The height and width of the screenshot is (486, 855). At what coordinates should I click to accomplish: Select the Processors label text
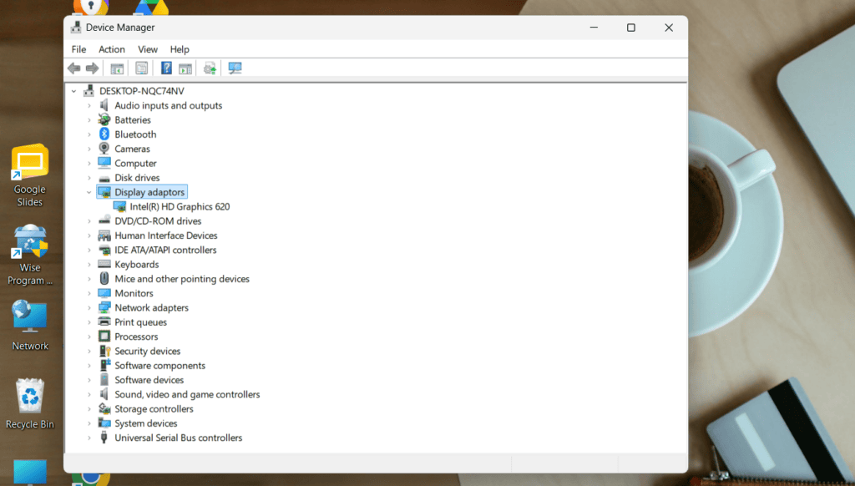point(136,337)
